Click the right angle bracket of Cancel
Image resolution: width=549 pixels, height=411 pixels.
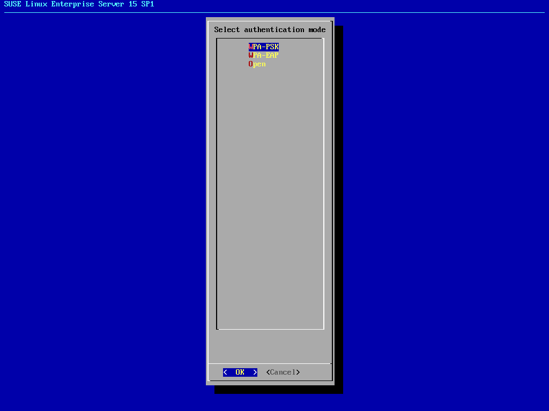pyautogui.click(x=298, y=372)
